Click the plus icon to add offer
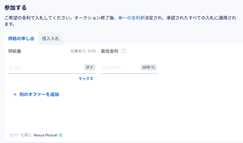243x143 pixels. point(15,94)
